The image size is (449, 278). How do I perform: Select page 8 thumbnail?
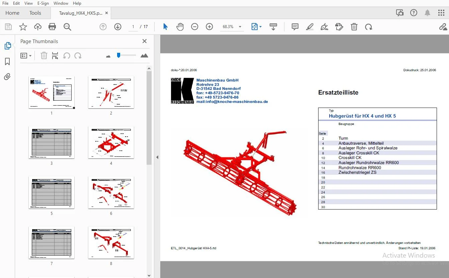[x=111, y=243]
